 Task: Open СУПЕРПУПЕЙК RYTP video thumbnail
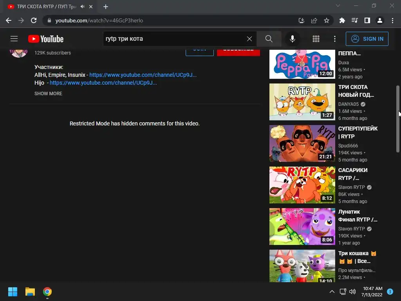(302, 143)
